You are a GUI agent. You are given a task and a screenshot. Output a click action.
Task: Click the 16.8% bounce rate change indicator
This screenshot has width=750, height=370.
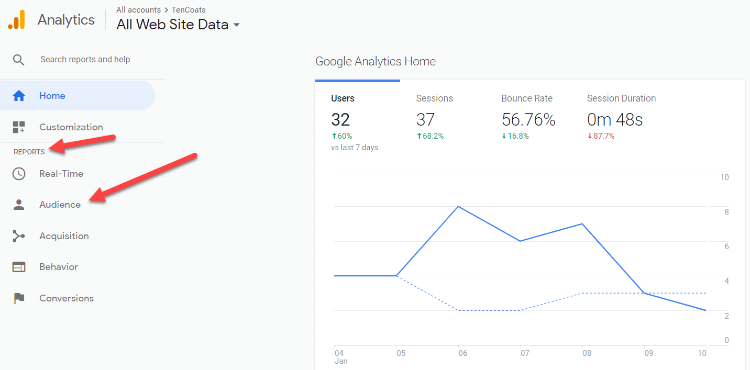515,136
